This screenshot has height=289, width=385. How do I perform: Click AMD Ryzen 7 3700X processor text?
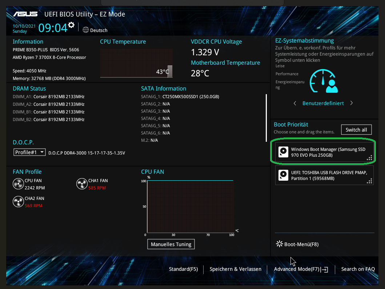(x=49, y=57)
